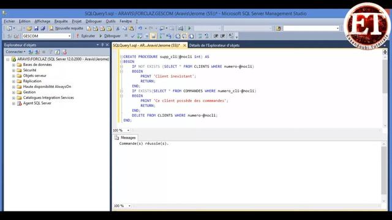Click the Open File folder icon

pyautogui.click(x=29, y=29)
